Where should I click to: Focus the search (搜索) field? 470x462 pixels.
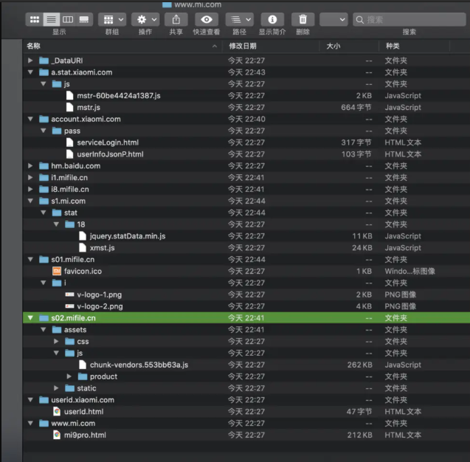[409, 20]
